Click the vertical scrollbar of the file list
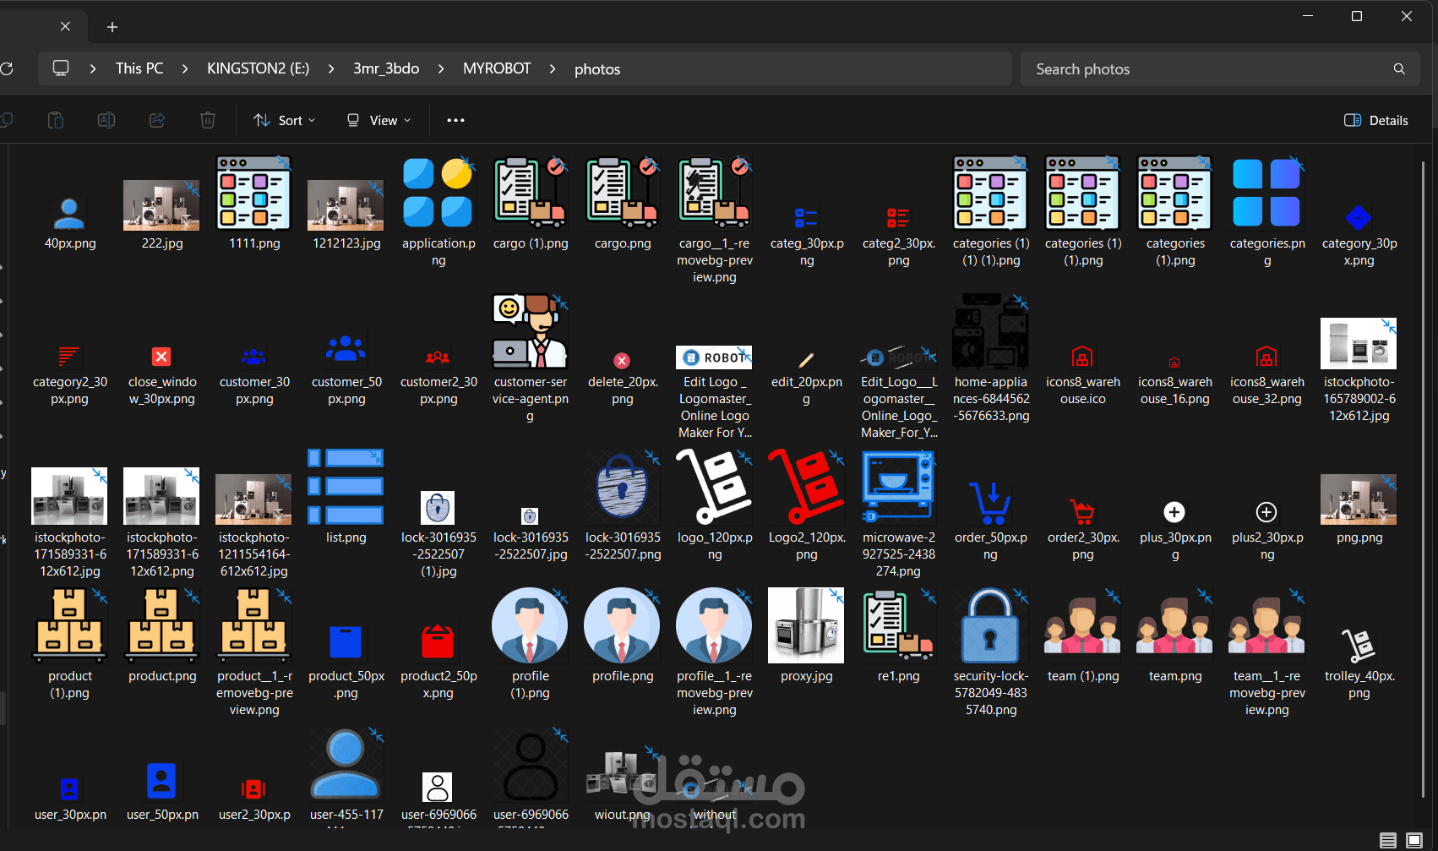This screenshot has height=851, width=1438. [x=1423, y=477]
